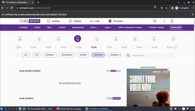
Task: Show earlier hours with the left time arrow
Action: [x=18, y=47]
